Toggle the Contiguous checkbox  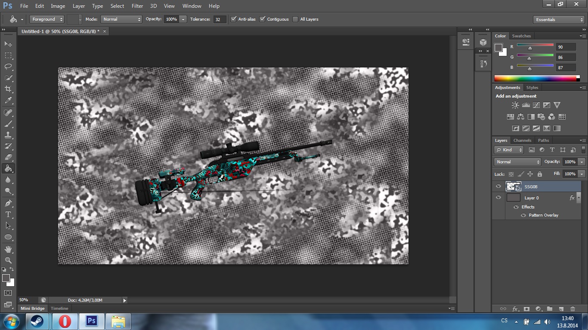(263, 19)
